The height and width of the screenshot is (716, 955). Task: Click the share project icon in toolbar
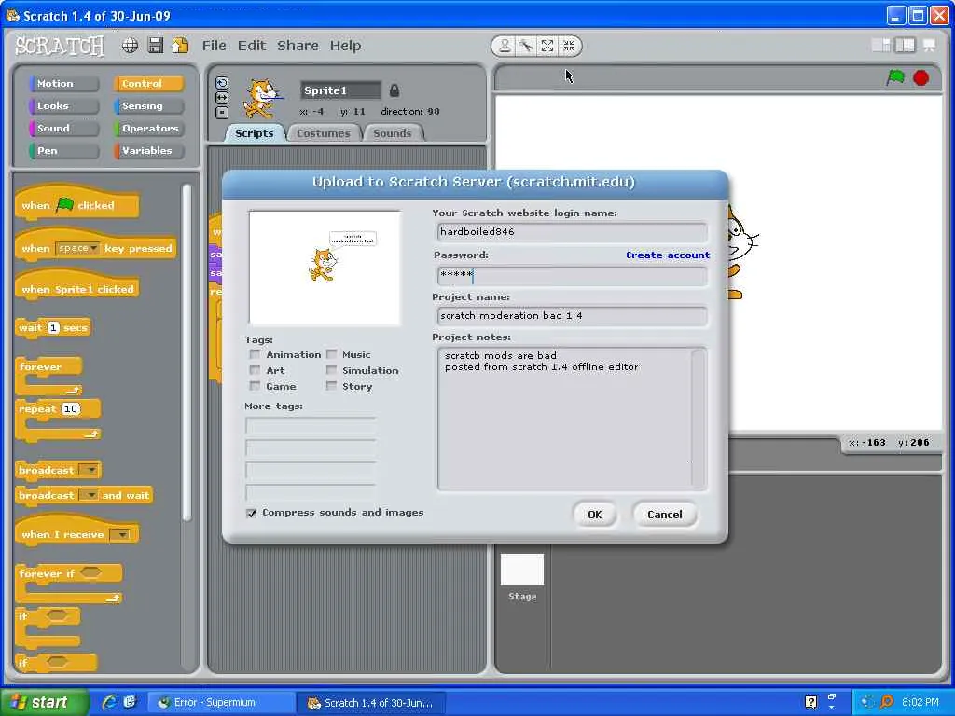click(x=180, y=46)
